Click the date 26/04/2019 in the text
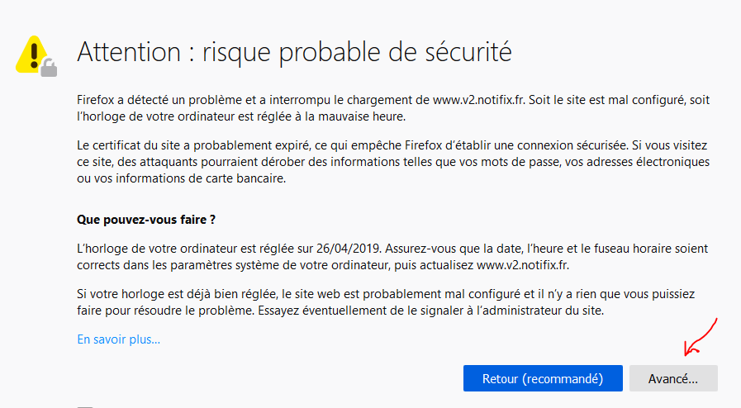 pos(349,249)
